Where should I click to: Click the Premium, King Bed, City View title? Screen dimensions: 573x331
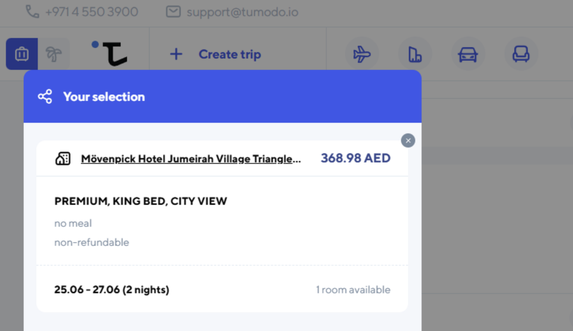(x=141, y=201)
